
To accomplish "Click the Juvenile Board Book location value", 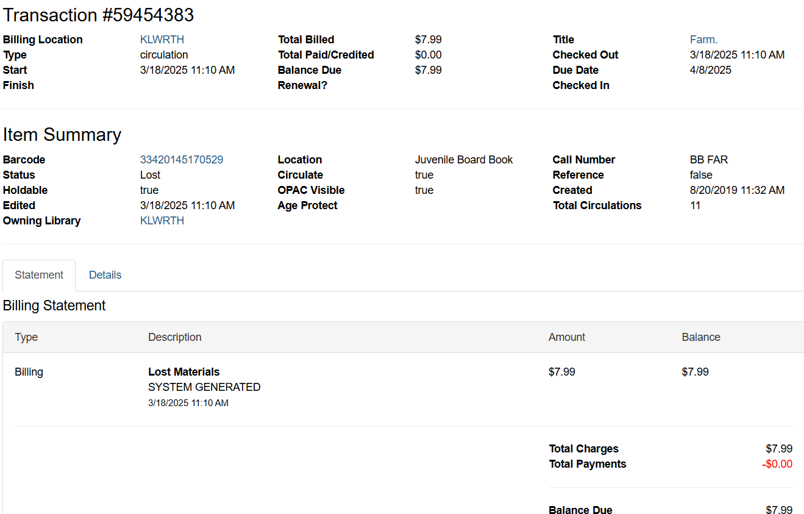I will pyautogui.click(x=463, y=160).
